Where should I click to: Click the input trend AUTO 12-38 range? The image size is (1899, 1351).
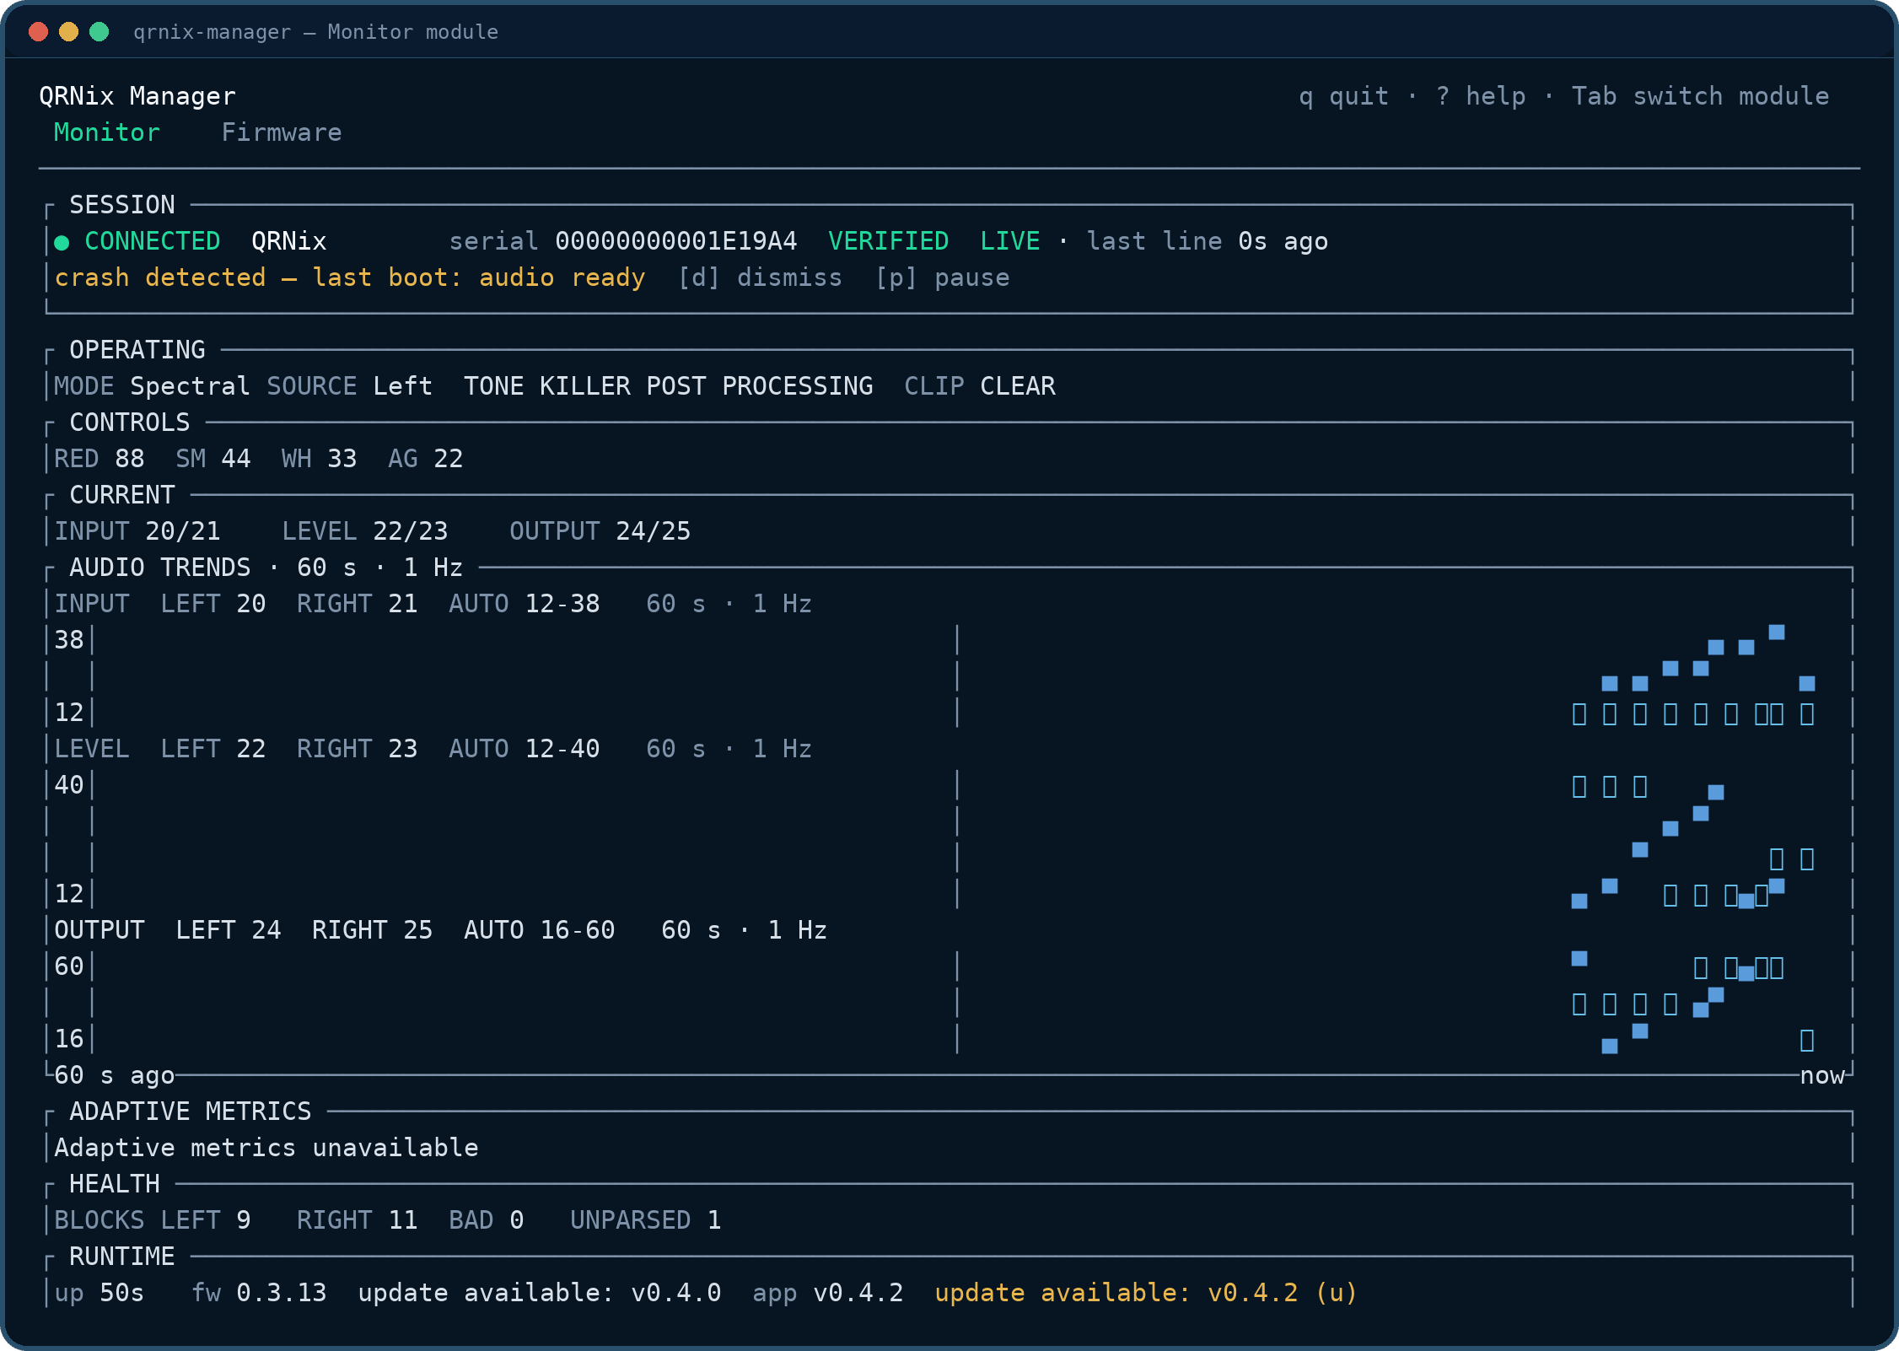pos(525,604)
